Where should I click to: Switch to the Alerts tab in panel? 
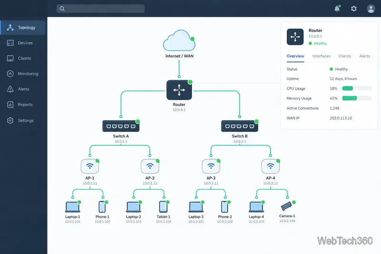(x=365, y=56)
